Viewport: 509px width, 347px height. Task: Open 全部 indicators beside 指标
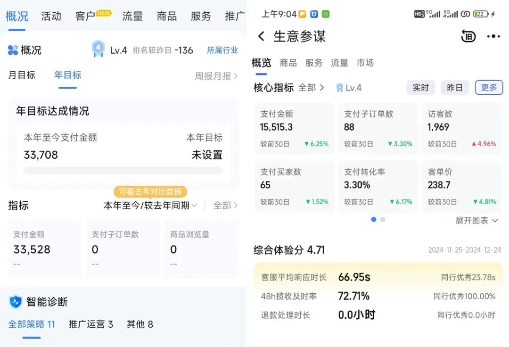tap(225, 206)
